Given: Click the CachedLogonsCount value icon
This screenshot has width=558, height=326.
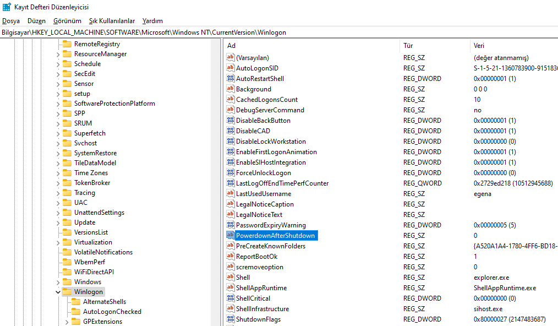Looking at the screenshot, I should pyautogui.click(x=230, y=99).
